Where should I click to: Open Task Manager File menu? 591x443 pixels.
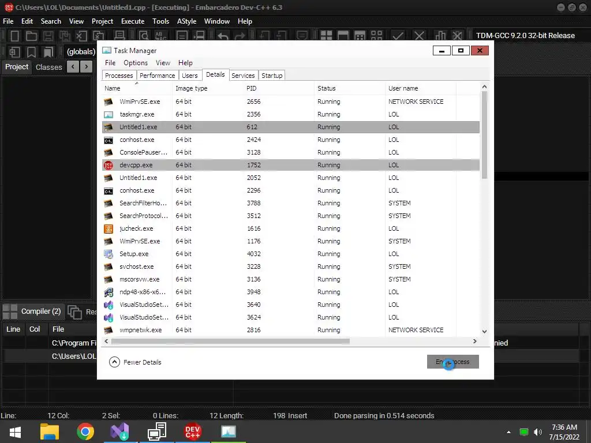110,63
